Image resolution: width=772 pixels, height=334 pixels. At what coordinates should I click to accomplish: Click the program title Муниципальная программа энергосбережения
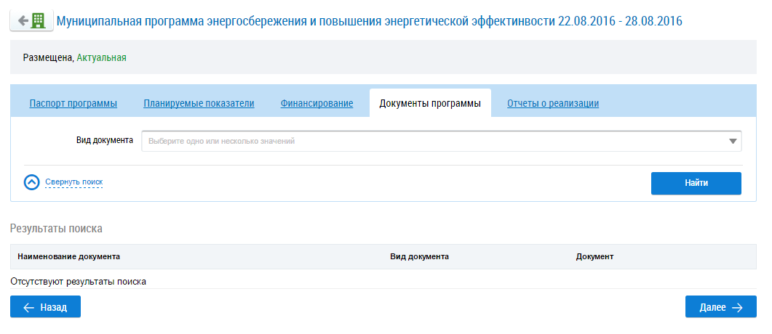369,20
